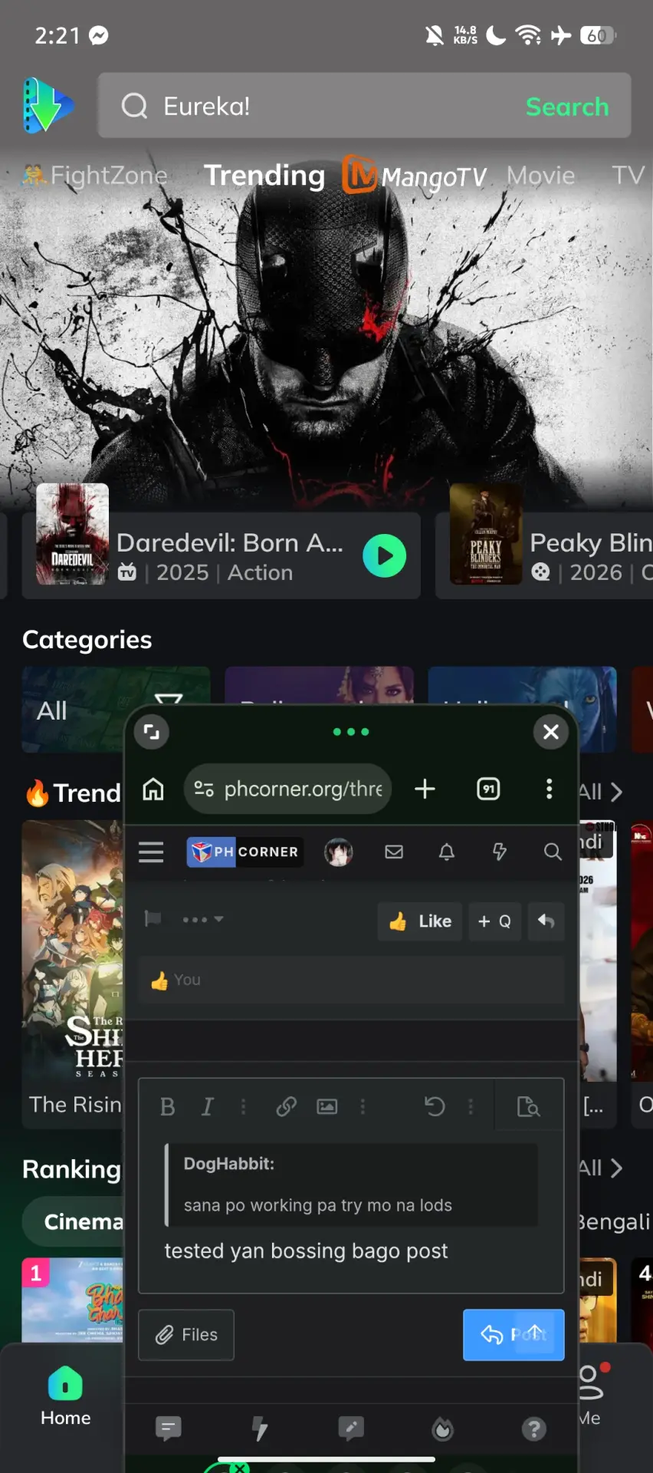The height and width of the screenshot is (1473, 653).
Task: Select the Cinema ranking chip
Action: (x=74, y=1221)
